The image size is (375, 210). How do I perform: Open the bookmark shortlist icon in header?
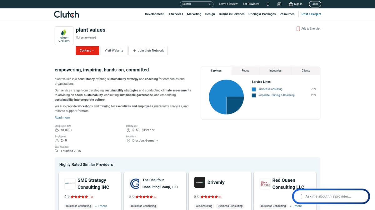click(268, 4)
